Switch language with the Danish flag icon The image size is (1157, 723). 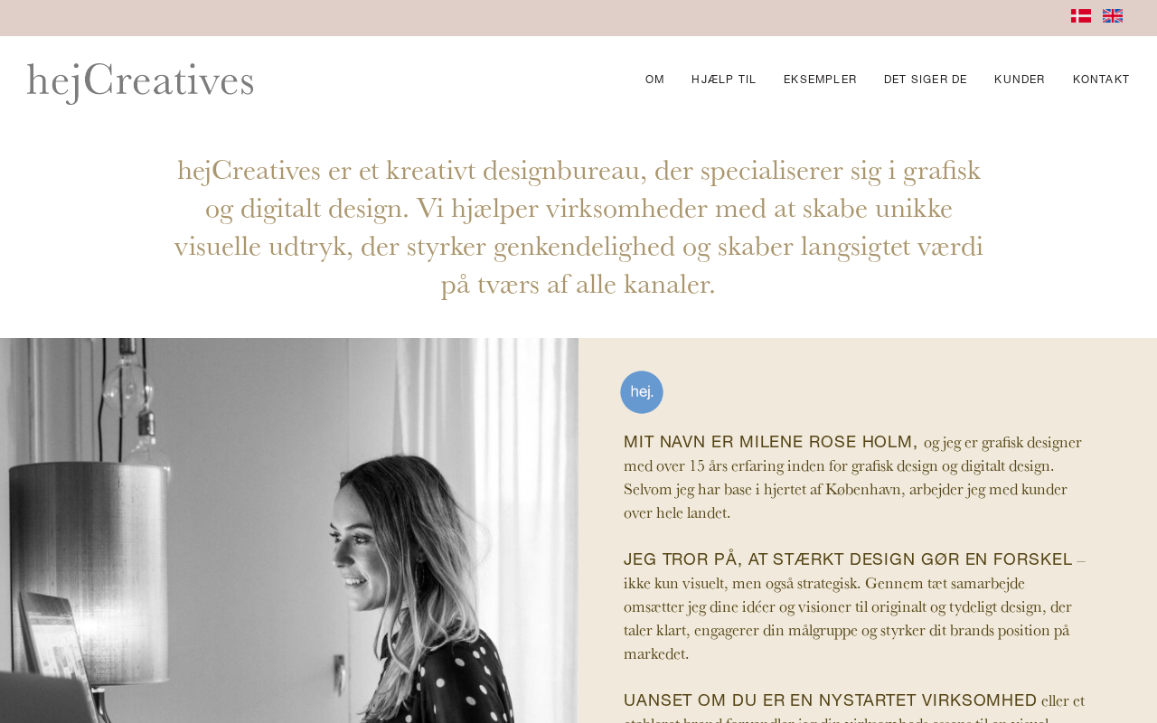tap(1081, 16)
